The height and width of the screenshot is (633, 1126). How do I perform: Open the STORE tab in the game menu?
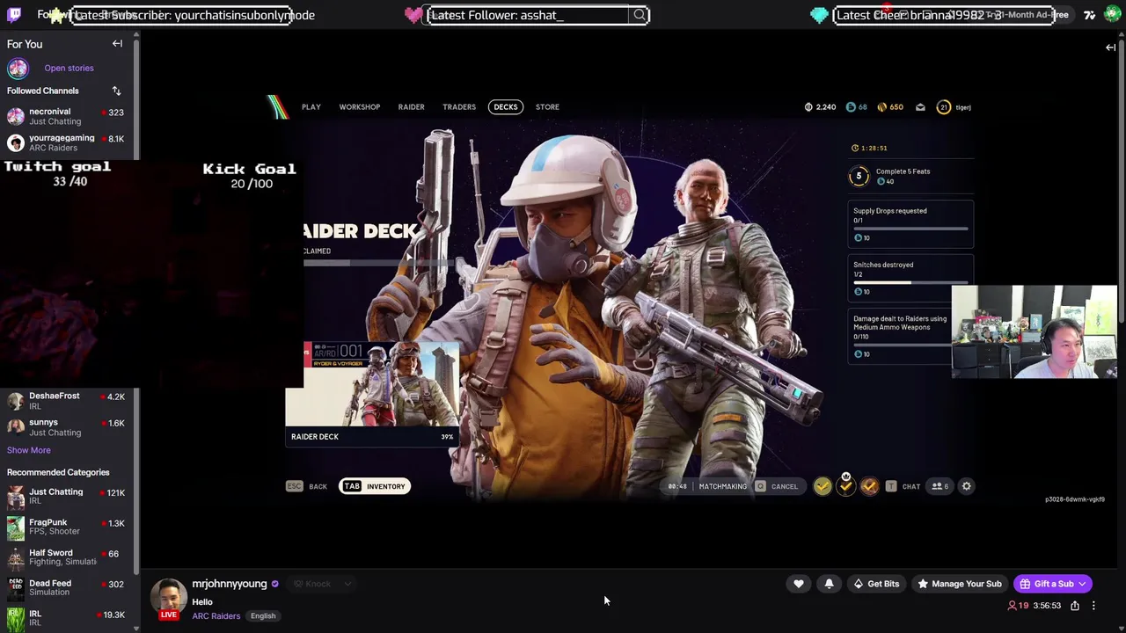coord(547,107)
